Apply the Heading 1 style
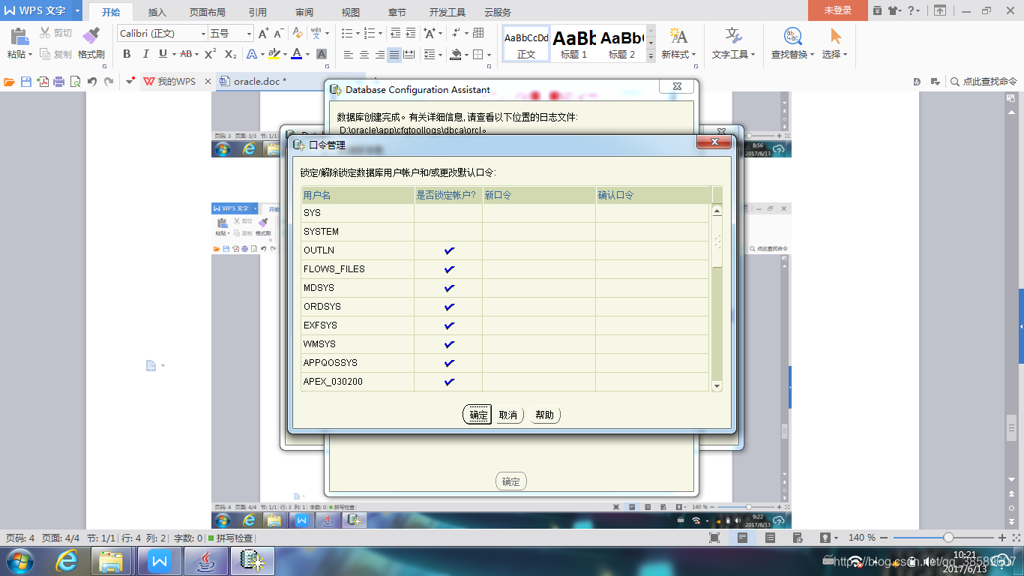This screenshot has width=1024, height=576. click(x=574, y=43)
